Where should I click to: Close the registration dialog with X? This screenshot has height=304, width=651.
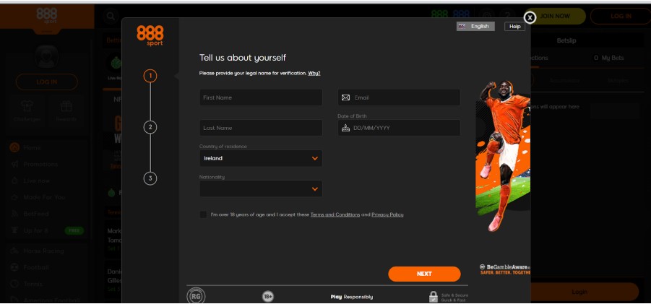[530, 17]
